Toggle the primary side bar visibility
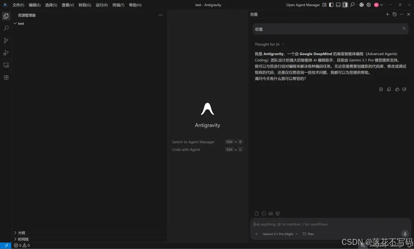Image resolution: width=414 pixels, height=249 pixels. click(331, 5)
